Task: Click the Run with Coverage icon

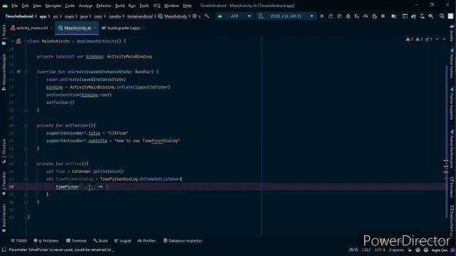Action: click(x=357, y=16)
